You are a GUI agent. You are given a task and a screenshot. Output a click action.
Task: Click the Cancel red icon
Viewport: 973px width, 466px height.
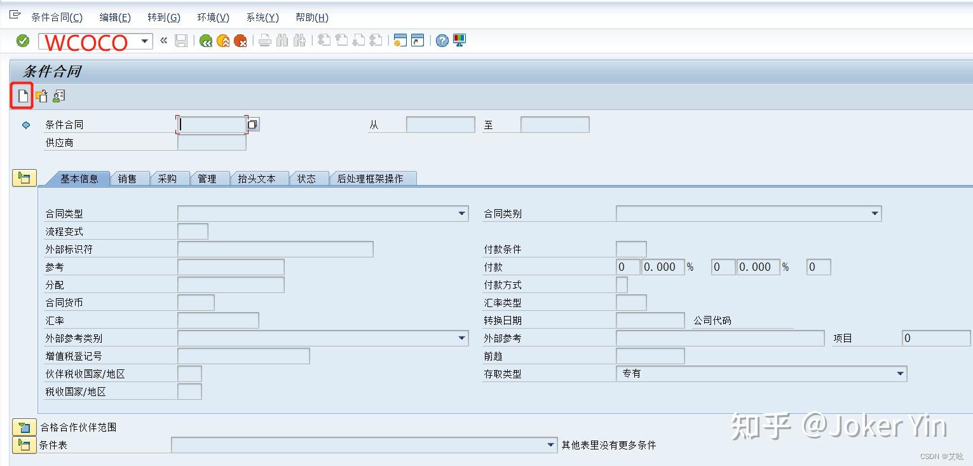click(240, 41)
